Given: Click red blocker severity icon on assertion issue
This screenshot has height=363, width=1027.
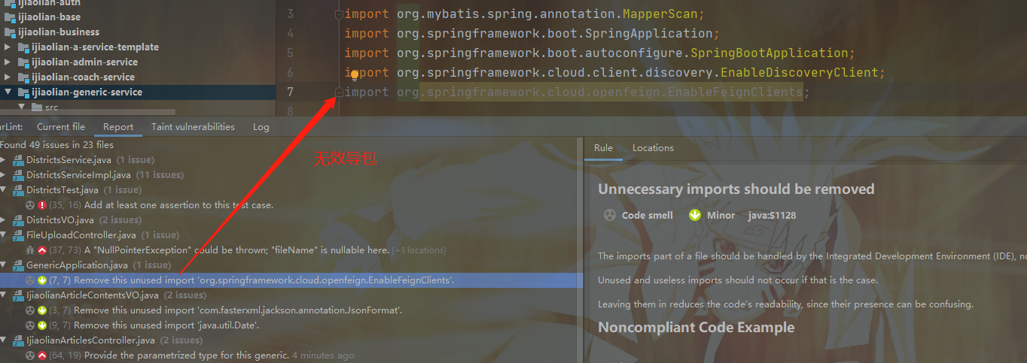Looking at the screenshot, I should coord(42,205).
